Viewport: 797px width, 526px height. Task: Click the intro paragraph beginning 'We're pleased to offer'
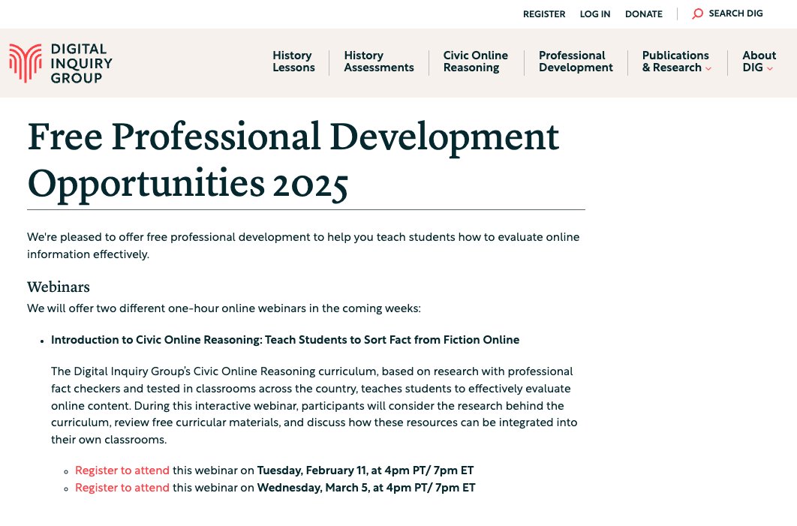coord(303,245)
